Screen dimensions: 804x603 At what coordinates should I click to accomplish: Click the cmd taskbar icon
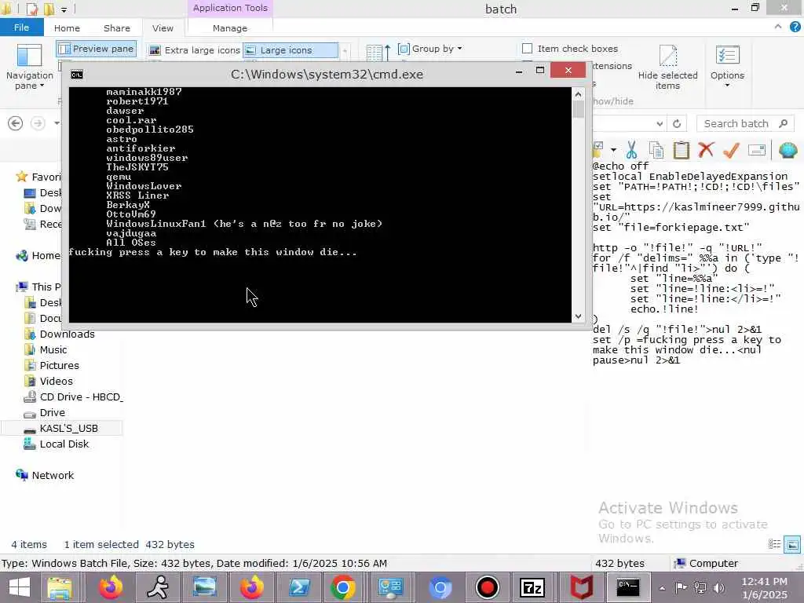pos(627,587)
